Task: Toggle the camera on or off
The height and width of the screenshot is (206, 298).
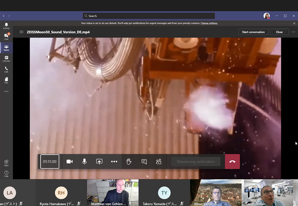Action: click(x=69, y=162)
